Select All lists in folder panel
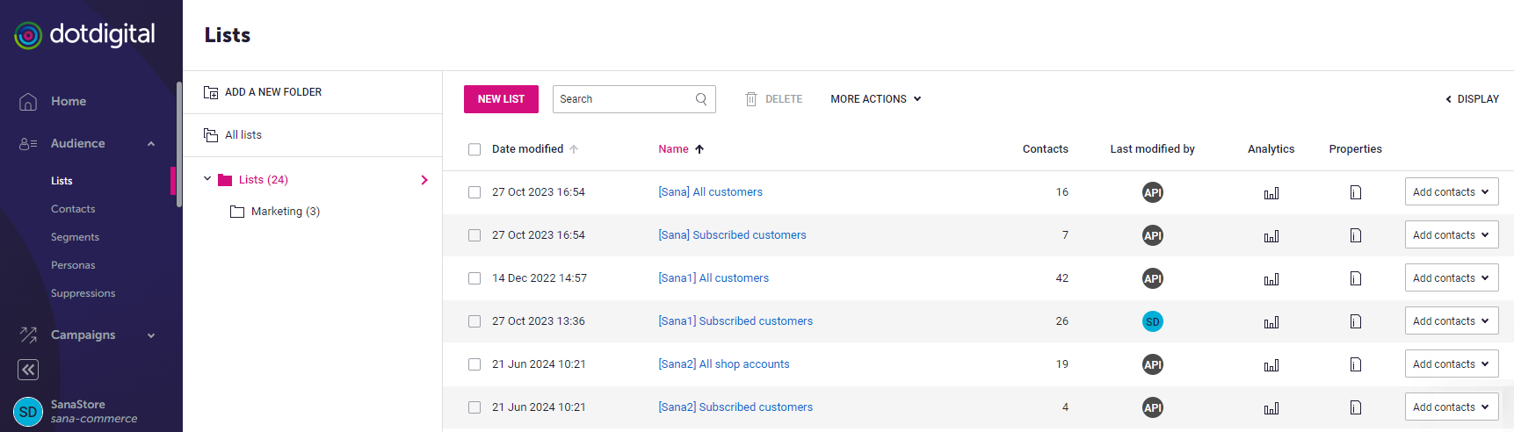1514x432 pixels. 233,135
